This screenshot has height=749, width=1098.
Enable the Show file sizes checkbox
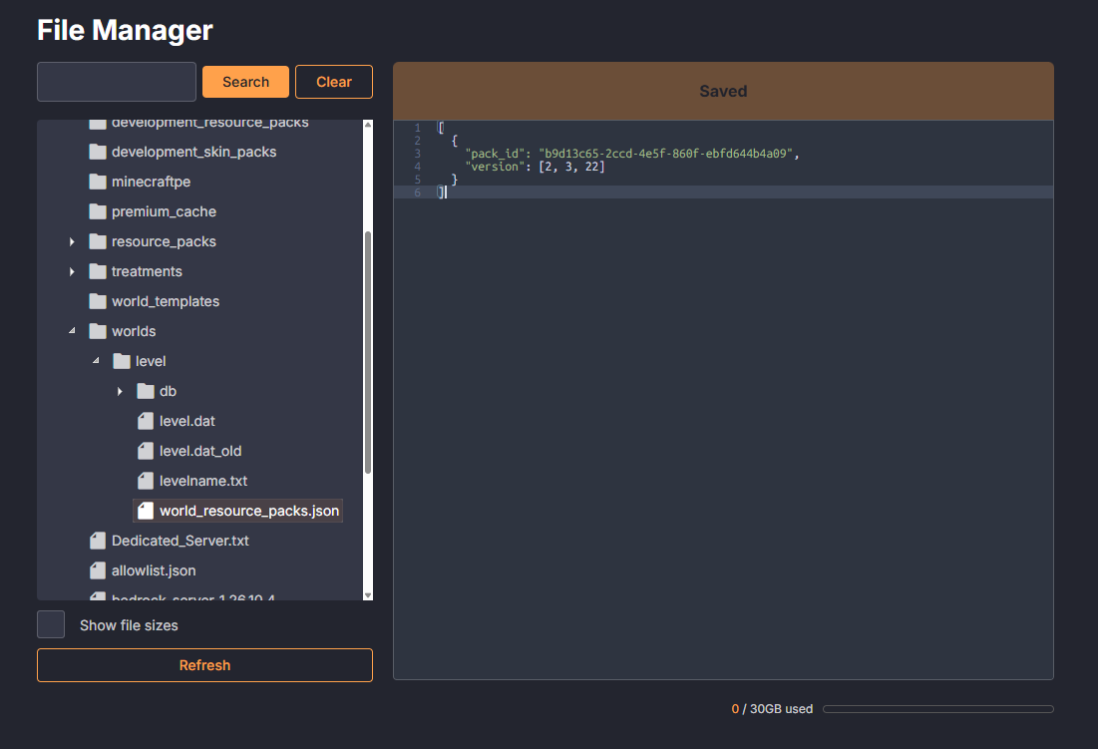(x=51, y=624)
